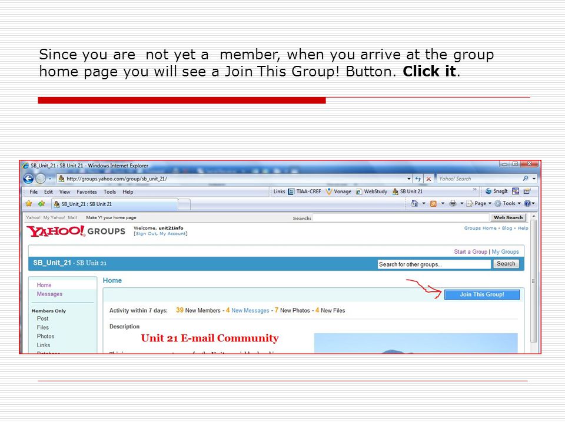This screenshot has width=565, height=423.
Task: Click Make Y! your home page link
Action: (111, 217)
